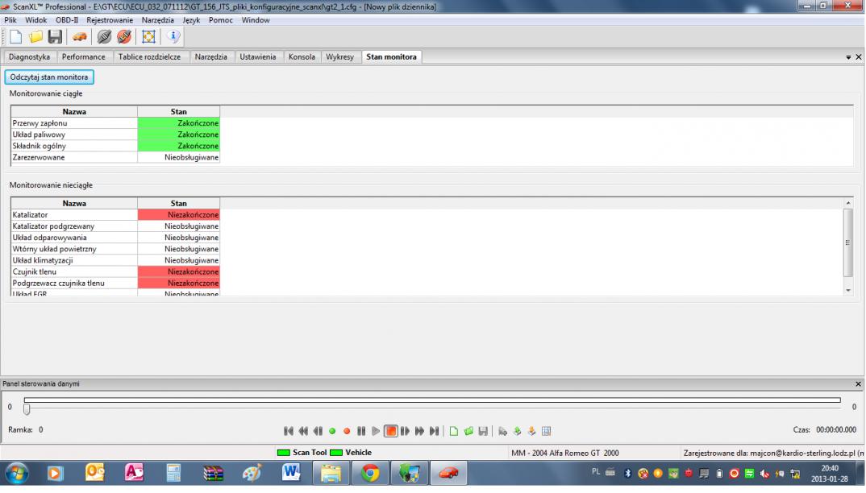This screenshot has width=866, height=493.
Task: Click the fast rewind playback button
Action: (303, 431)
